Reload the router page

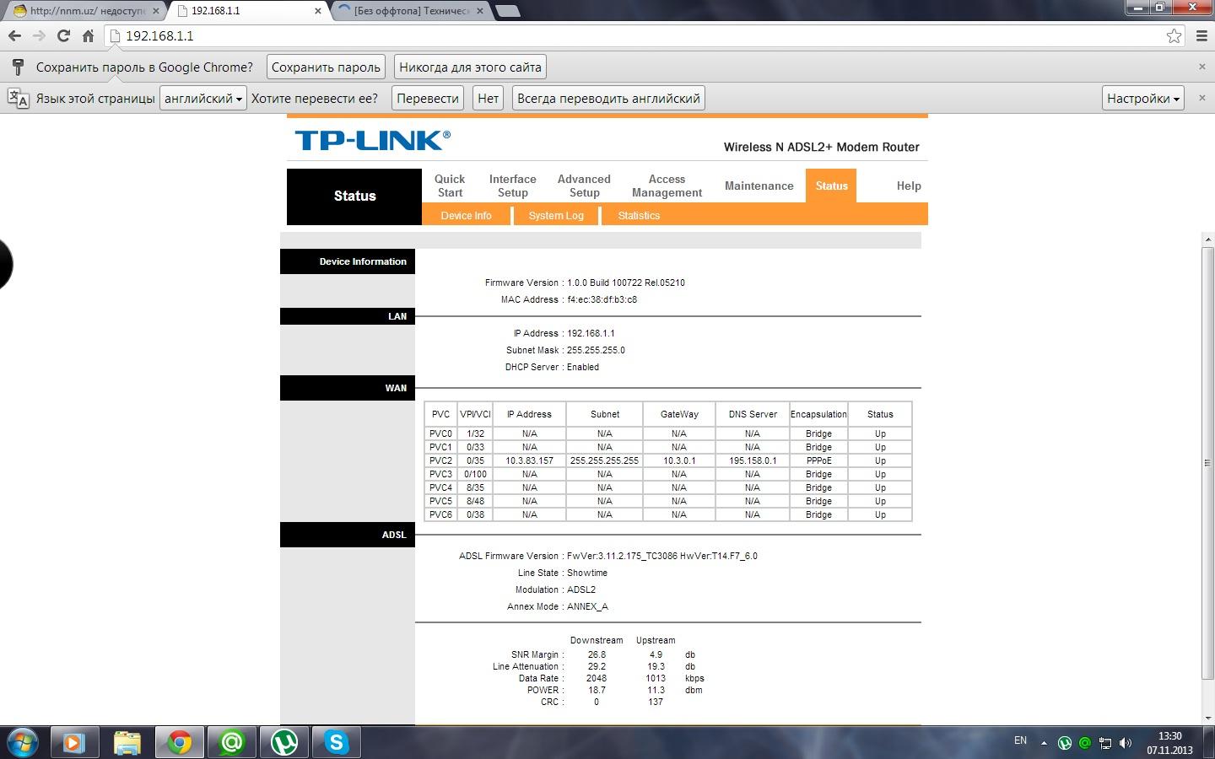click(x=63, y=36)
